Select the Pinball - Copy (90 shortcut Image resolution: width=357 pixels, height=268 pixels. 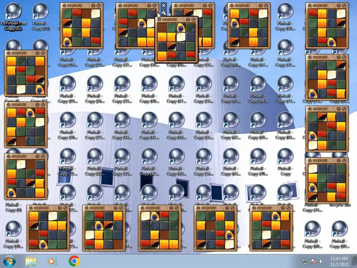pos(285,17)
